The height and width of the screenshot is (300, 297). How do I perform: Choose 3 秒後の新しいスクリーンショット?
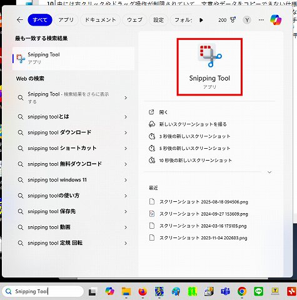pos(189,136)
